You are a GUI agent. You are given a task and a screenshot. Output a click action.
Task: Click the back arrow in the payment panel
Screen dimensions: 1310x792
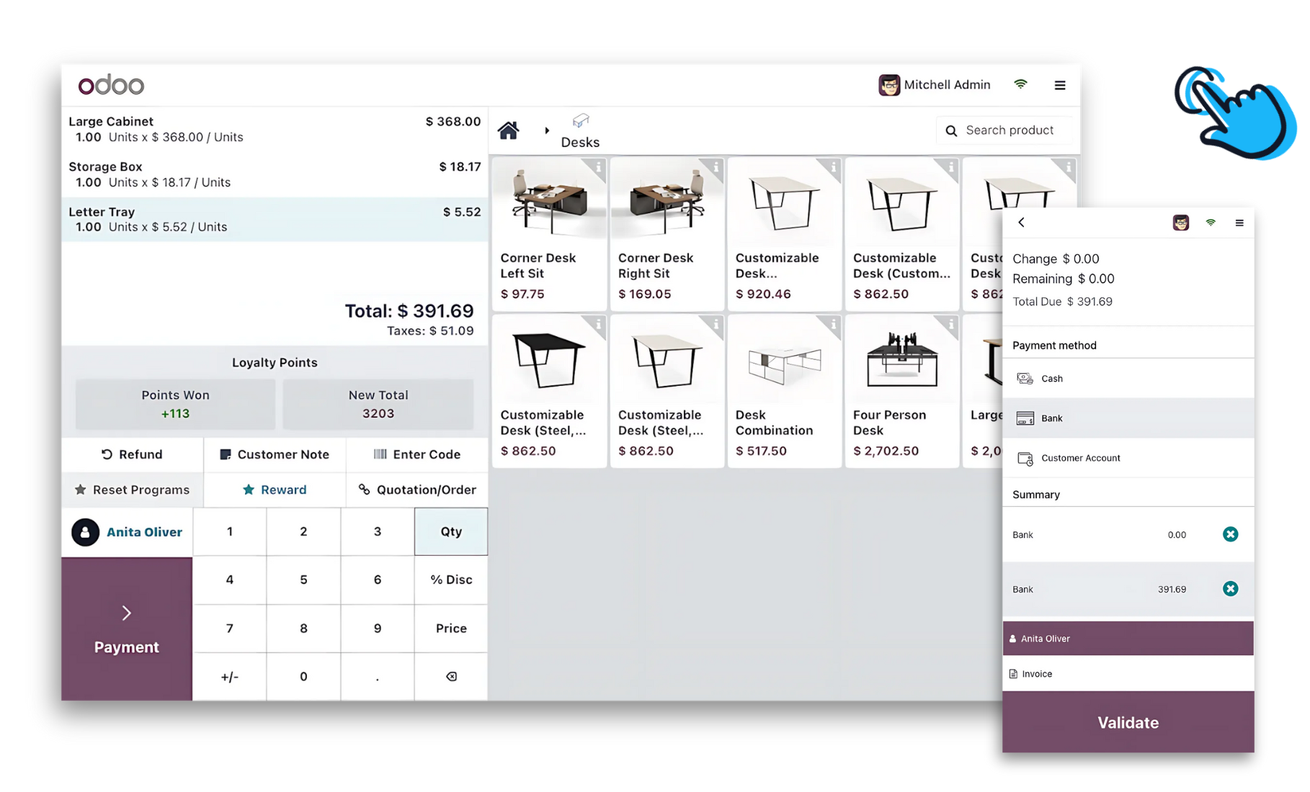pos(1021,222)
